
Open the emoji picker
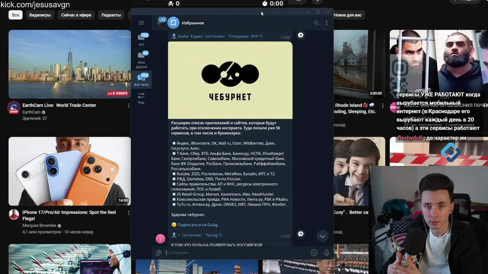314,253
